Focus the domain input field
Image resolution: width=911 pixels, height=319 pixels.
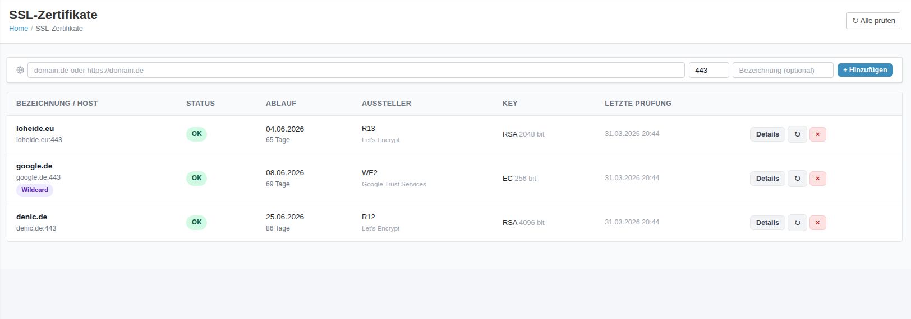(356, 70)
